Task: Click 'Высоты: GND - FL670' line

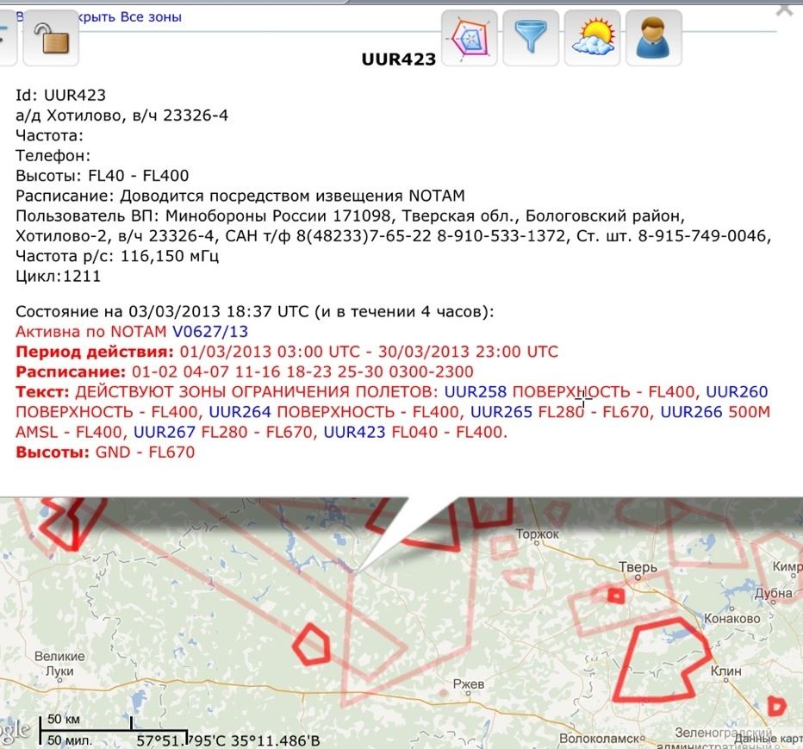Action: pyautogui.click(x=105, y=453)
